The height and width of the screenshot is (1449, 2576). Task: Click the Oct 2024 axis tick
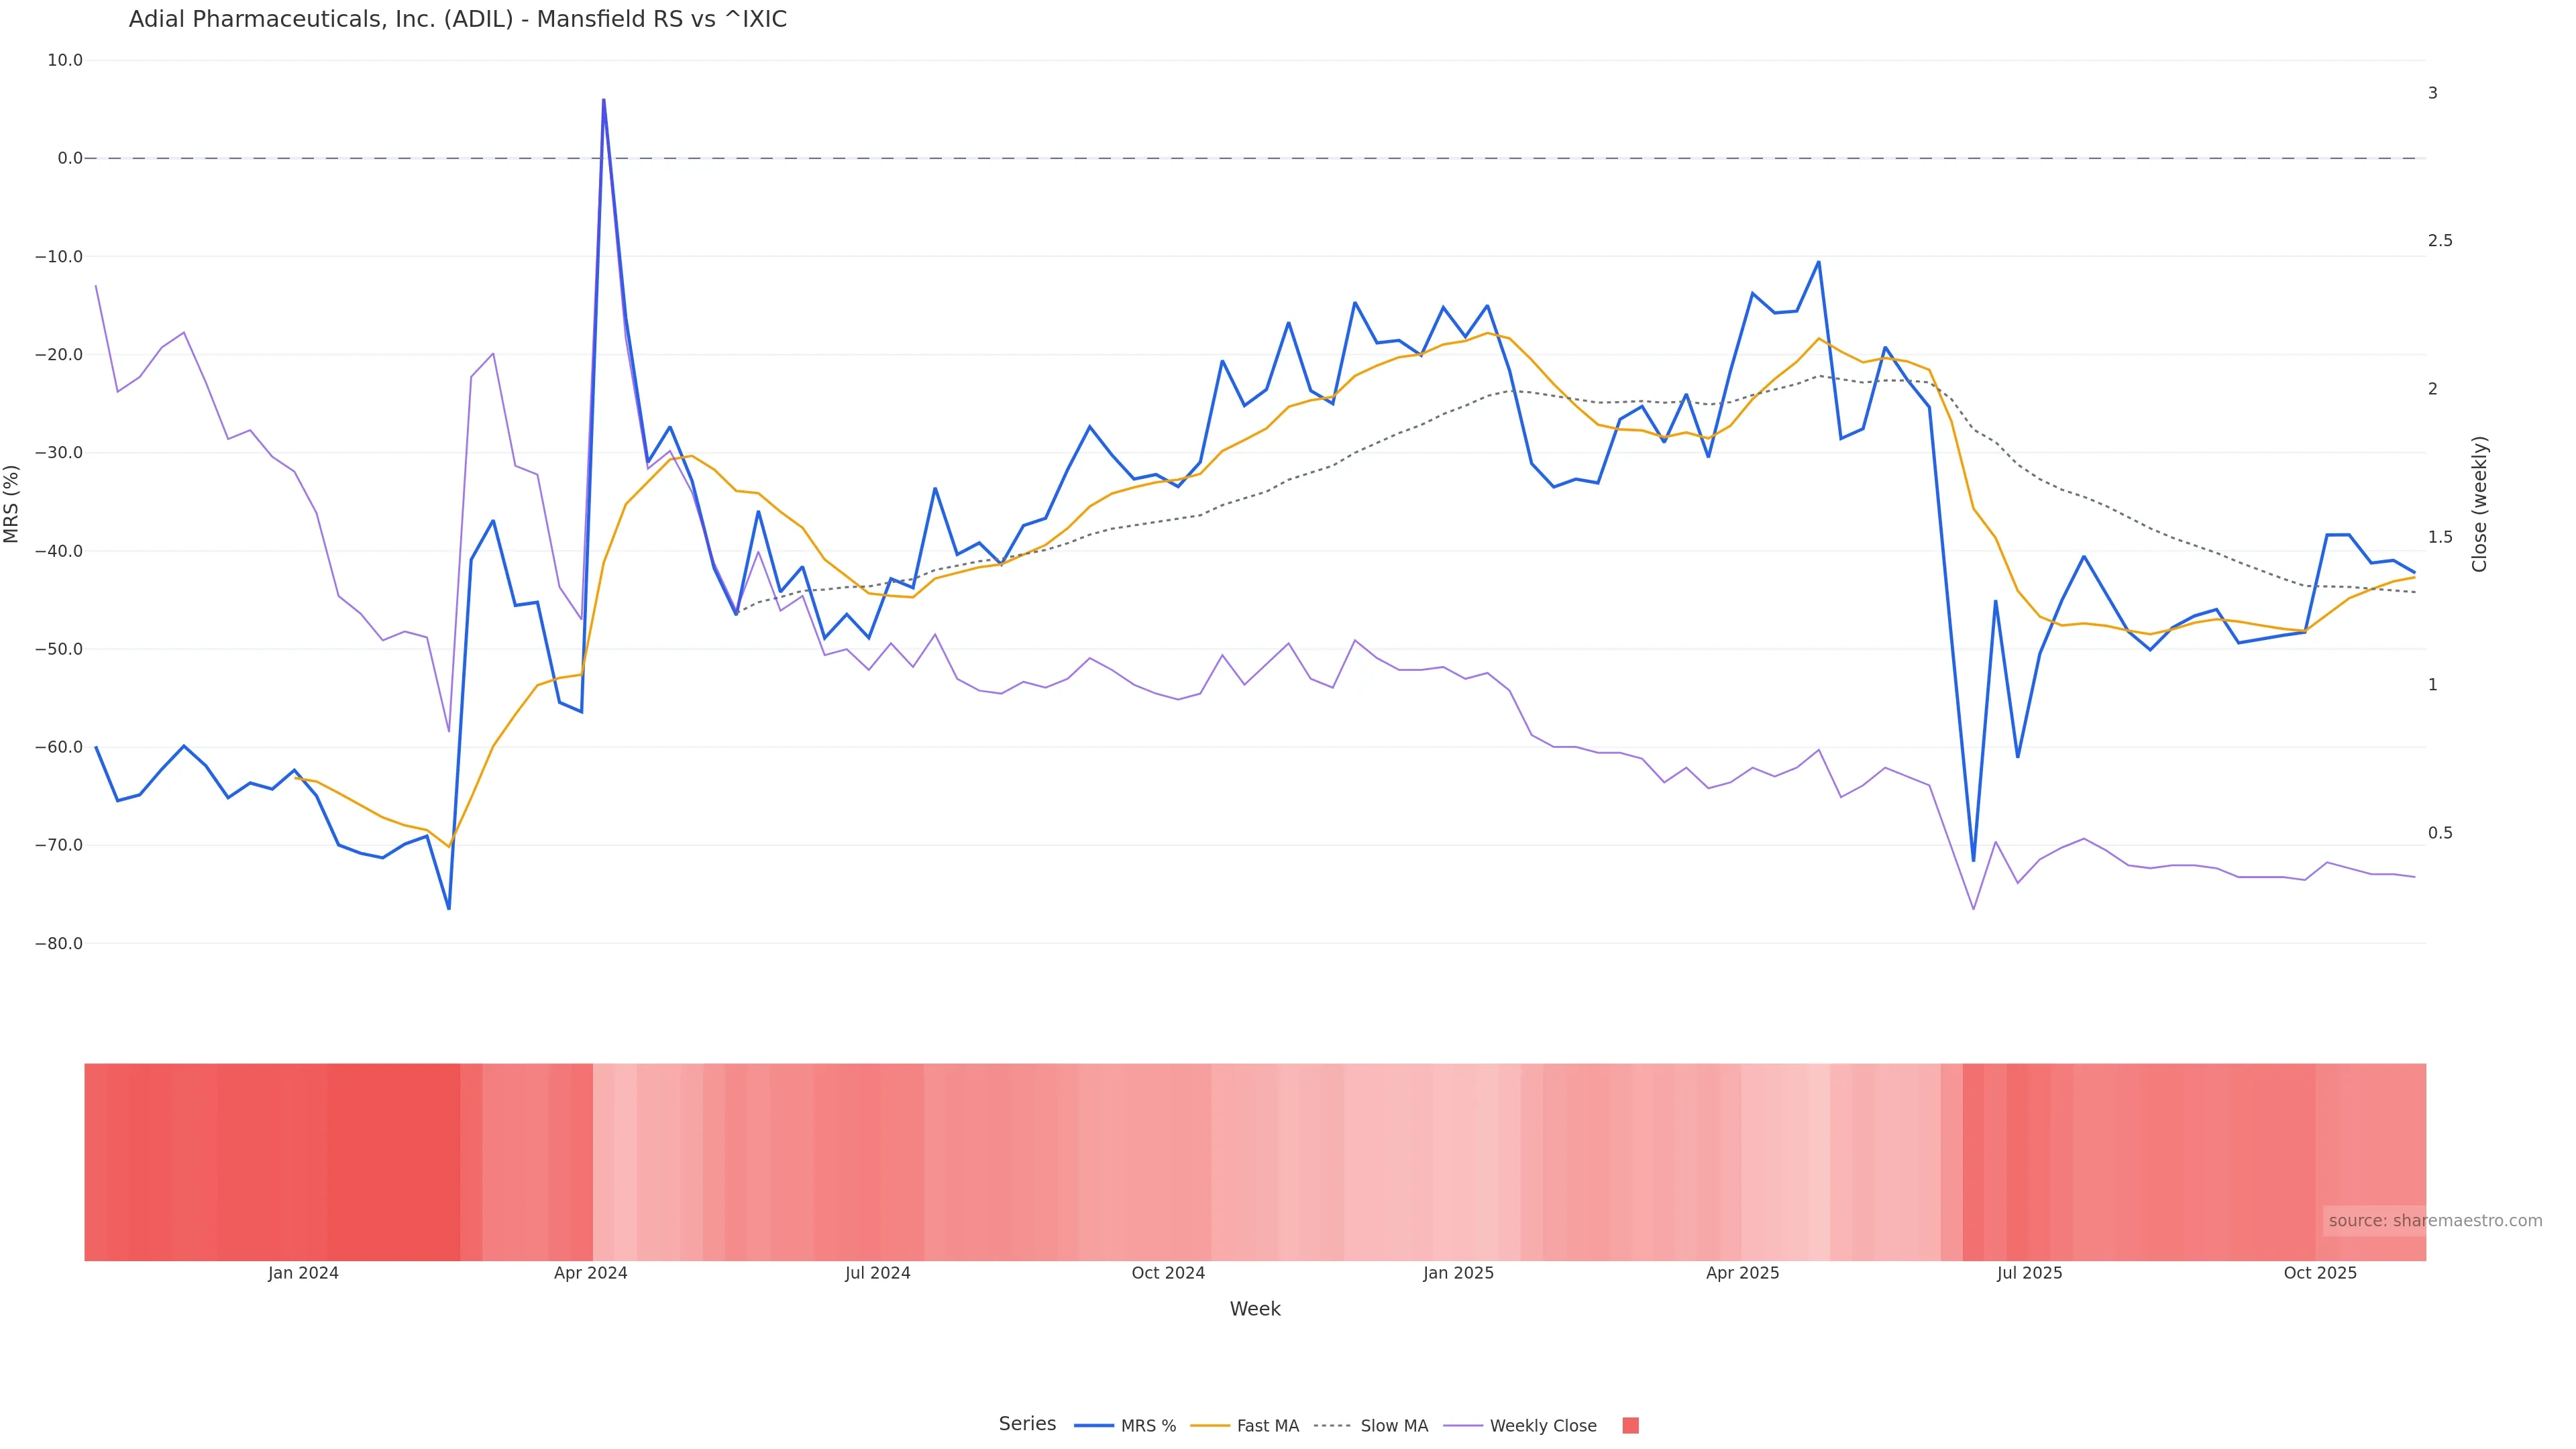click(x=1168, y=1274)
